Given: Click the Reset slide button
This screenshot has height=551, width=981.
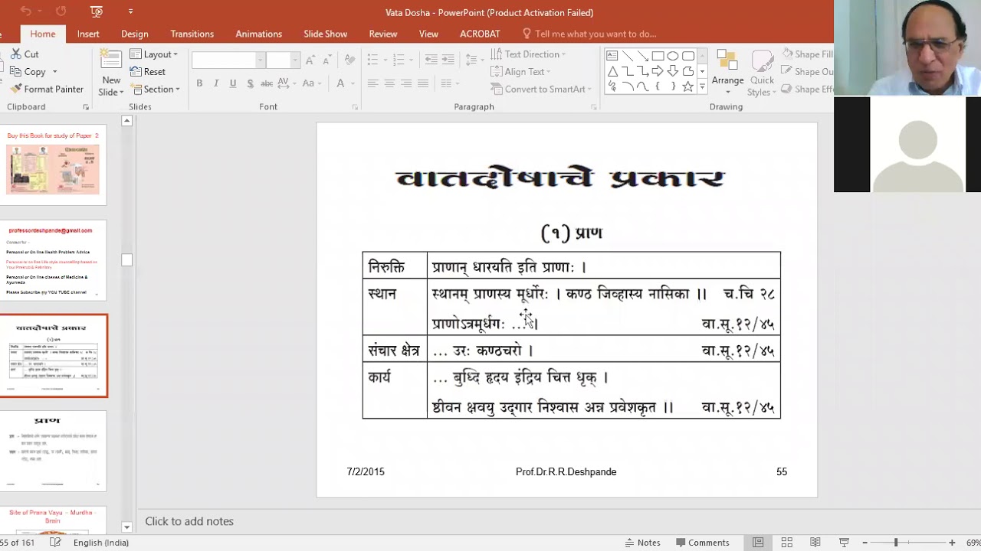Looking at the screenshot, I should pyautogui.click(x=148, y=71).
